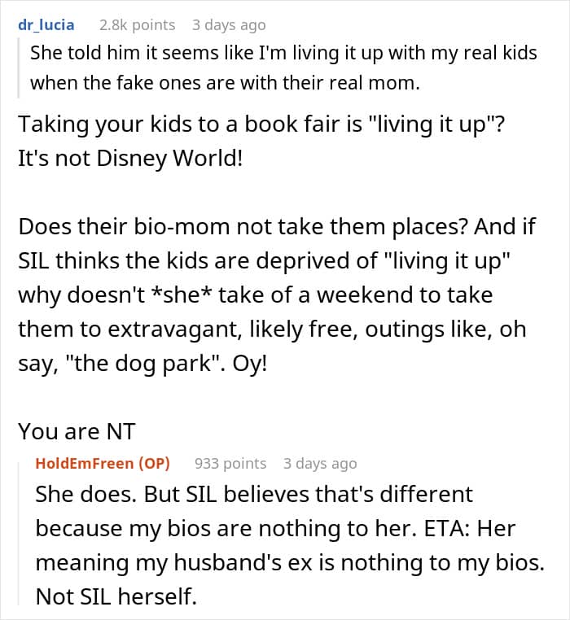This screenshot has width=570, height=620.
Task: Open HoldEmFreen's reply timestamp permalink
Action: click(x=320, y=463)
